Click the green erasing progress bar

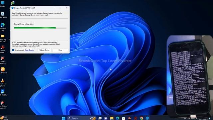click(40, 28)
